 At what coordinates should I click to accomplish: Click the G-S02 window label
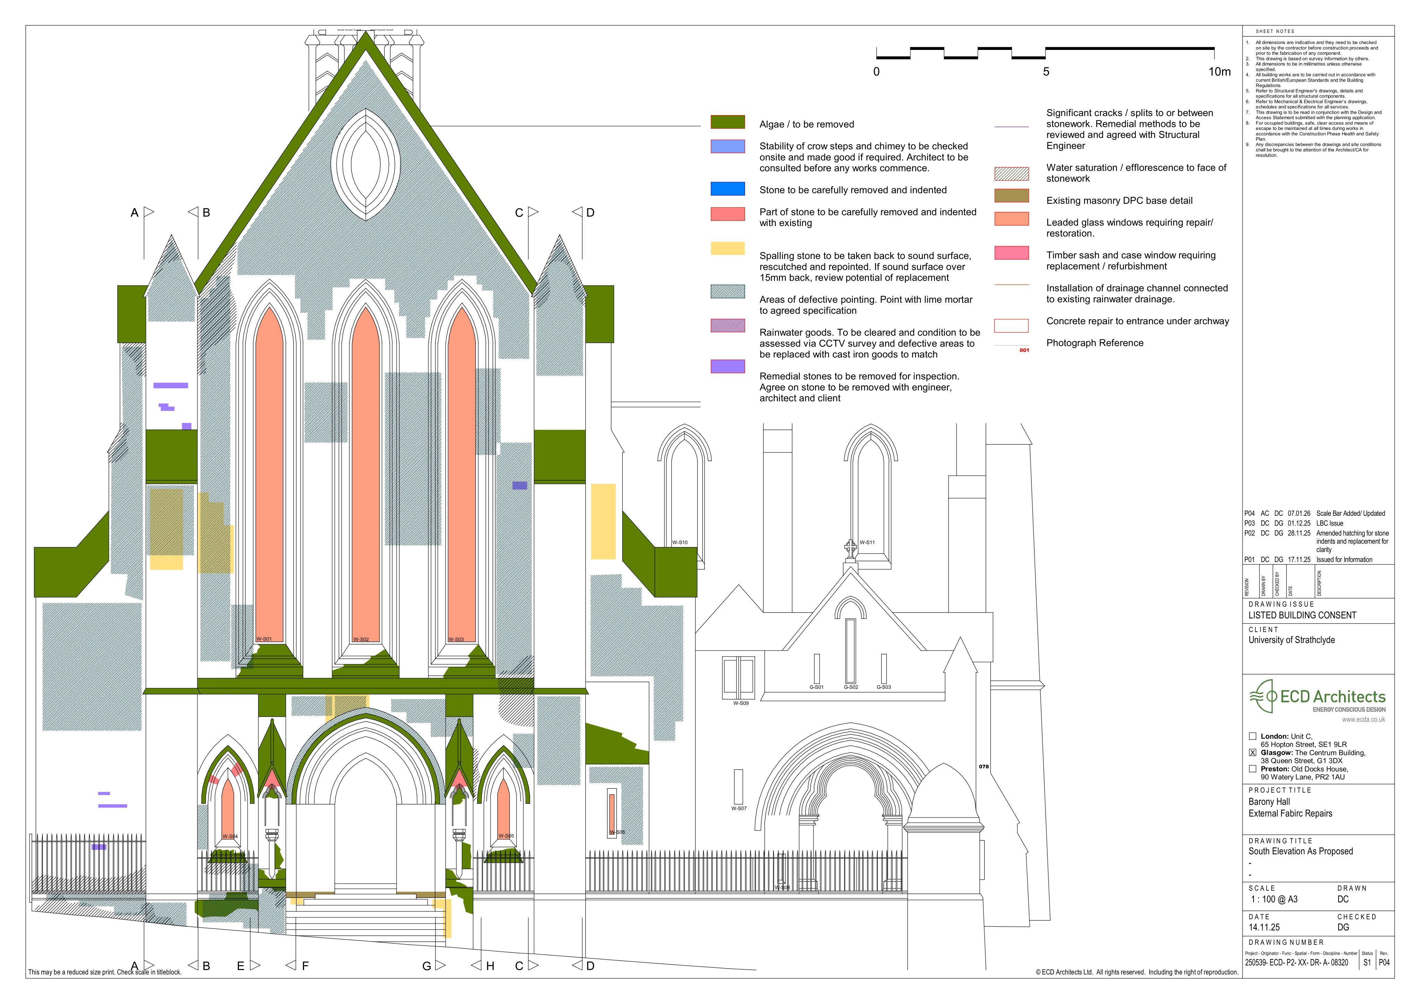(851, 687)
